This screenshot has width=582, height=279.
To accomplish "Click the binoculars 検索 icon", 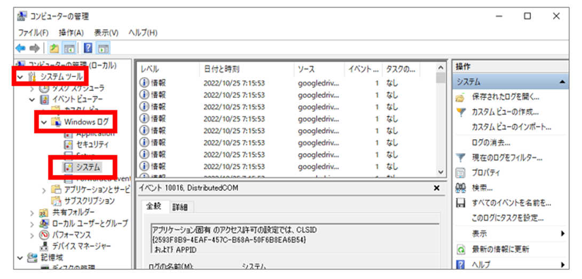I will [x=461, y=188].
